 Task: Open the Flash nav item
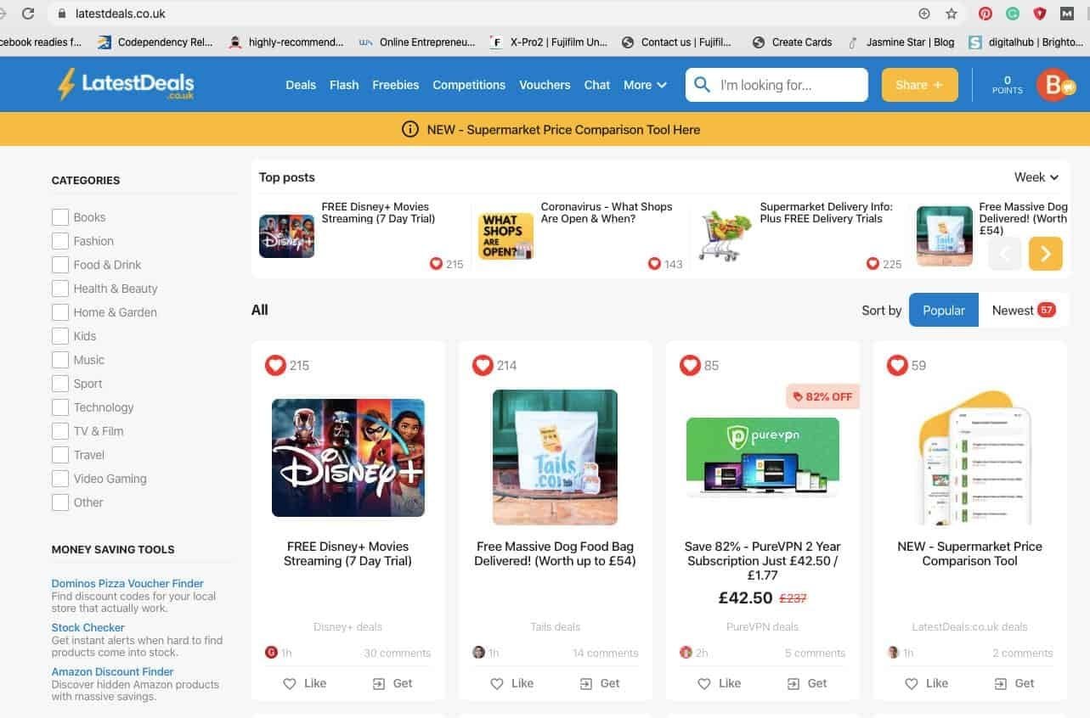pyautogui.click(x=344, y=85)
